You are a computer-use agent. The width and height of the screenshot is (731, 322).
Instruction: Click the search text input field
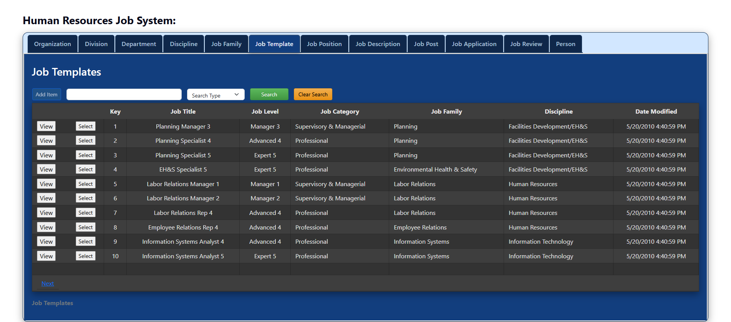tap(124, 94)
